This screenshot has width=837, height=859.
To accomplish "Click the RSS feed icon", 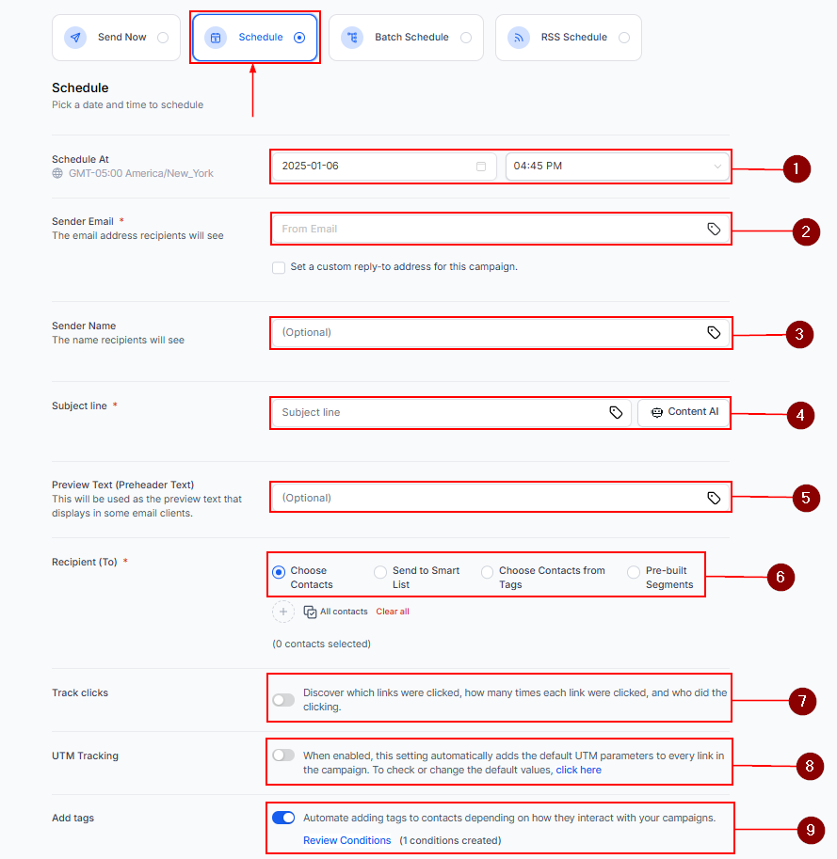I will [x=519, y=38].
